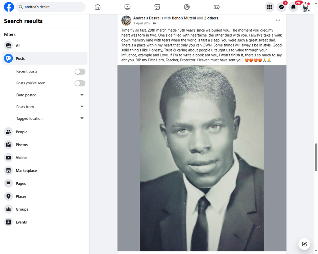The height and width of the screenshot is (254, 318).
Task: Enable the Recent posts toggle
Action: 80,72
